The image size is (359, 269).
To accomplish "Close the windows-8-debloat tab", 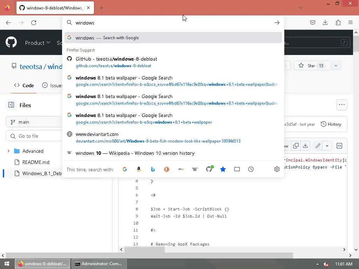I will click(88, 8).
